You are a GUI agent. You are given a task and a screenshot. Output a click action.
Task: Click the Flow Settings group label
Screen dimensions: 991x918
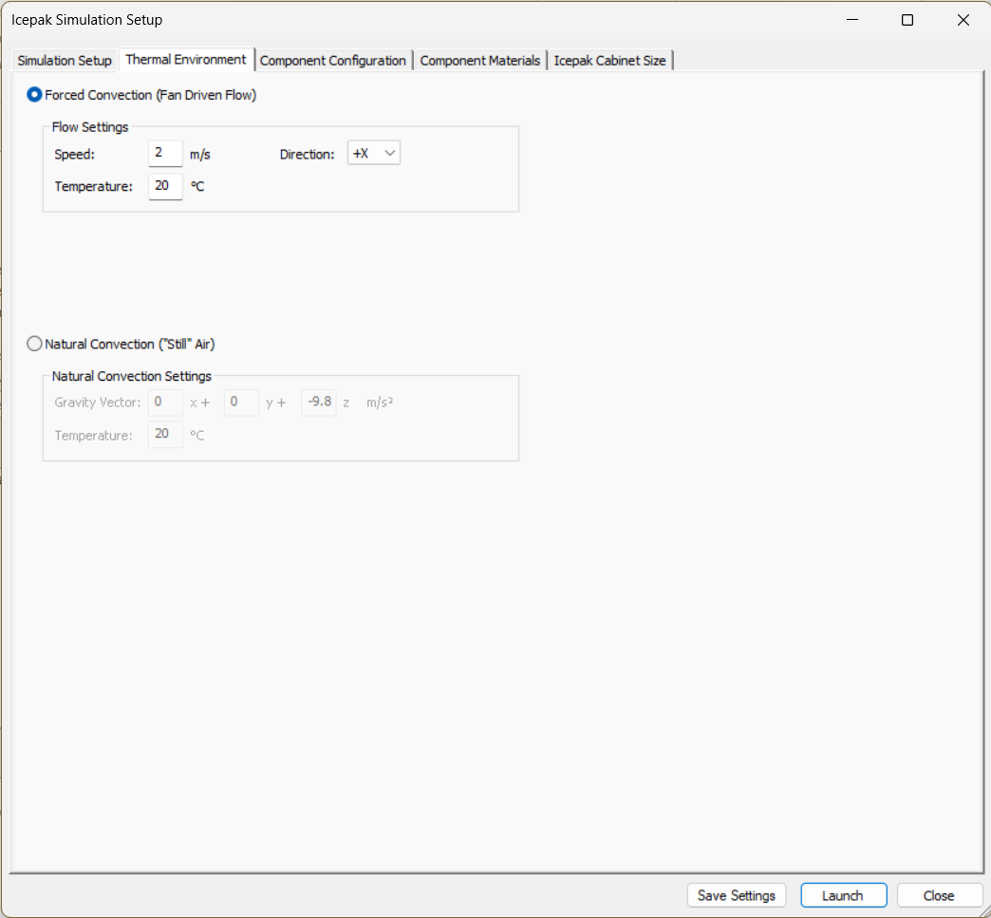click(x=90, y=127)
